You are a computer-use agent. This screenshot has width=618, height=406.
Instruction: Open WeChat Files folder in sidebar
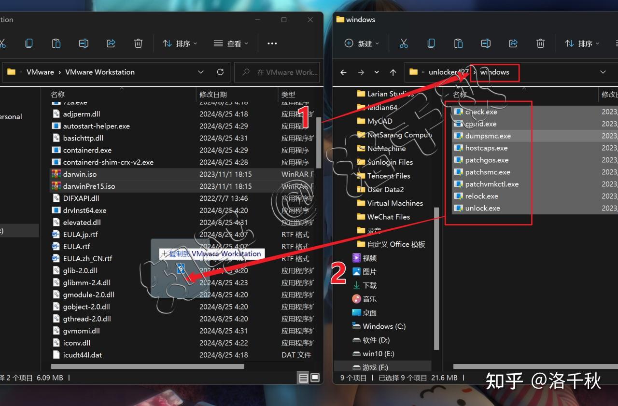pos(383,217)
